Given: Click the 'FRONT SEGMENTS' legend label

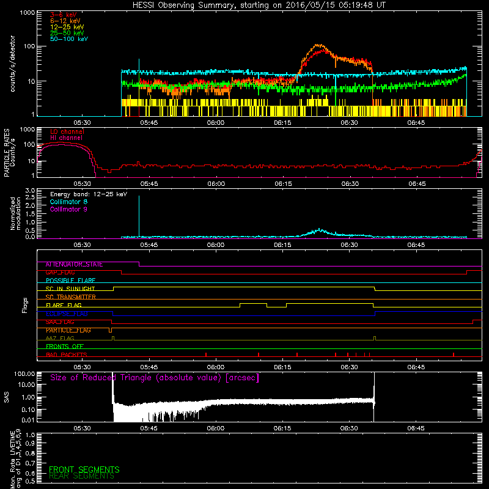Looking at the screenshot, I should [84, 469].
